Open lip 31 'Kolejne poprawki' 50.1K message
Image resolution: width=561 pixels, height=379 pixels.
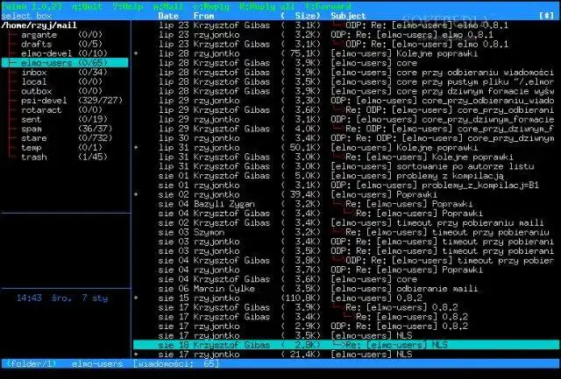pyautogui.click(x=346, y=148)
